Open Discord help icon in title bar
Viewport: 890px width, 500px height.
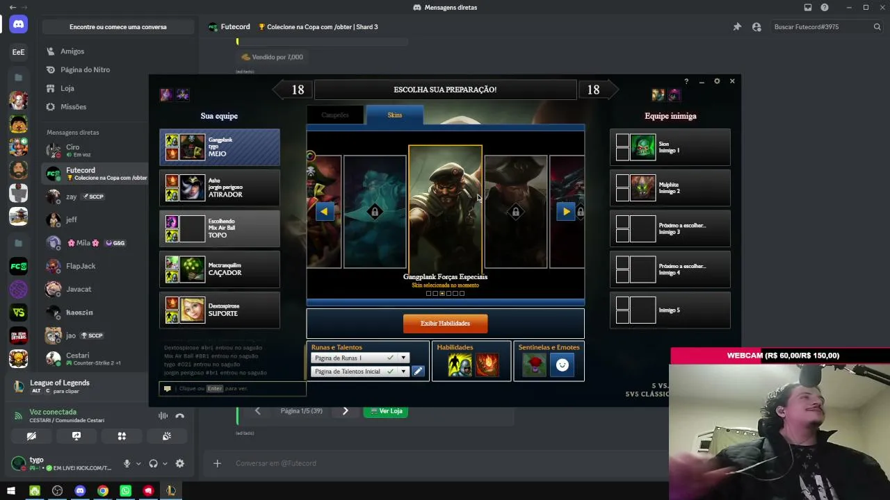pos(825,8)
